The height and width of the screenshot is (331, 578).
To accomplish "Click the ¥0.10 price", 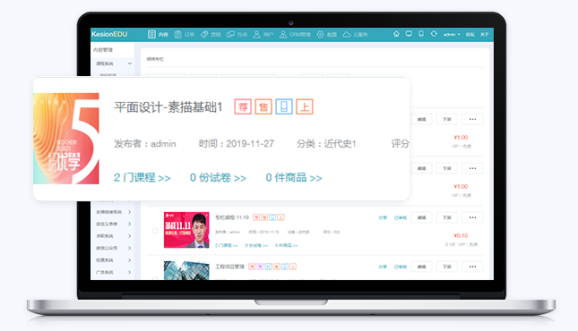I will [x=461, y=235].
